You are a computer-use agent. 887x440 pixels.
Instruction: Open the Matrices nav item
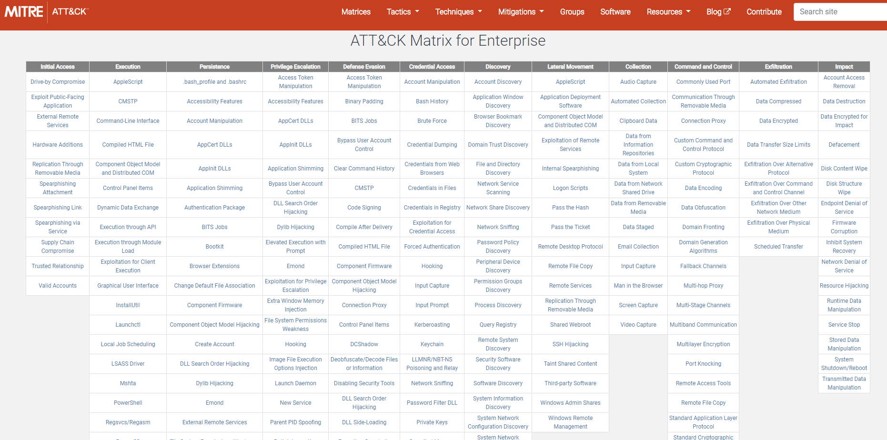click(356, 12)
